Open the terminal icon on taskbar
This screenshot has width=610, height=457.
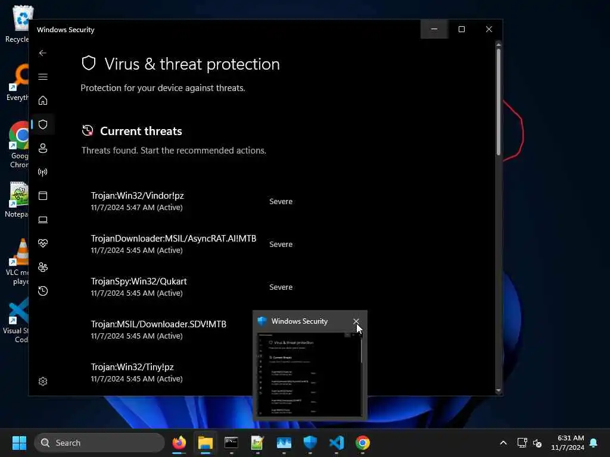click(x=232, y=443)
